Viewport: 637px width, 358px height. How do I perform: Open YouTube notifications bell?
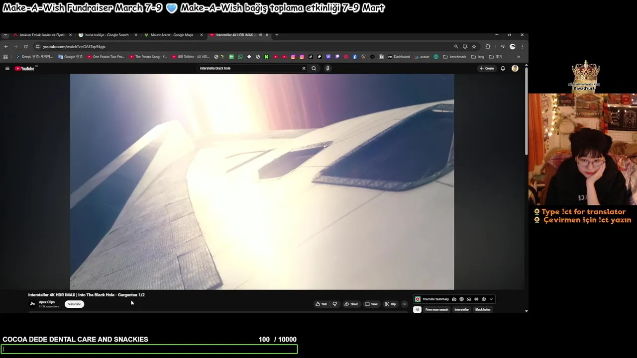click(x=503, y=68)
